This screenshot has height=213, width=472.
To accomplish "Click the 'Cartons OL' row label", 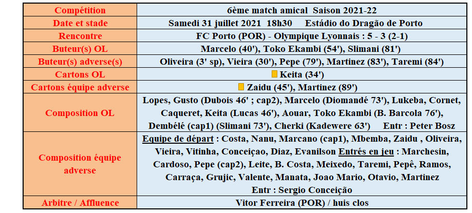I will pos(80,74).
